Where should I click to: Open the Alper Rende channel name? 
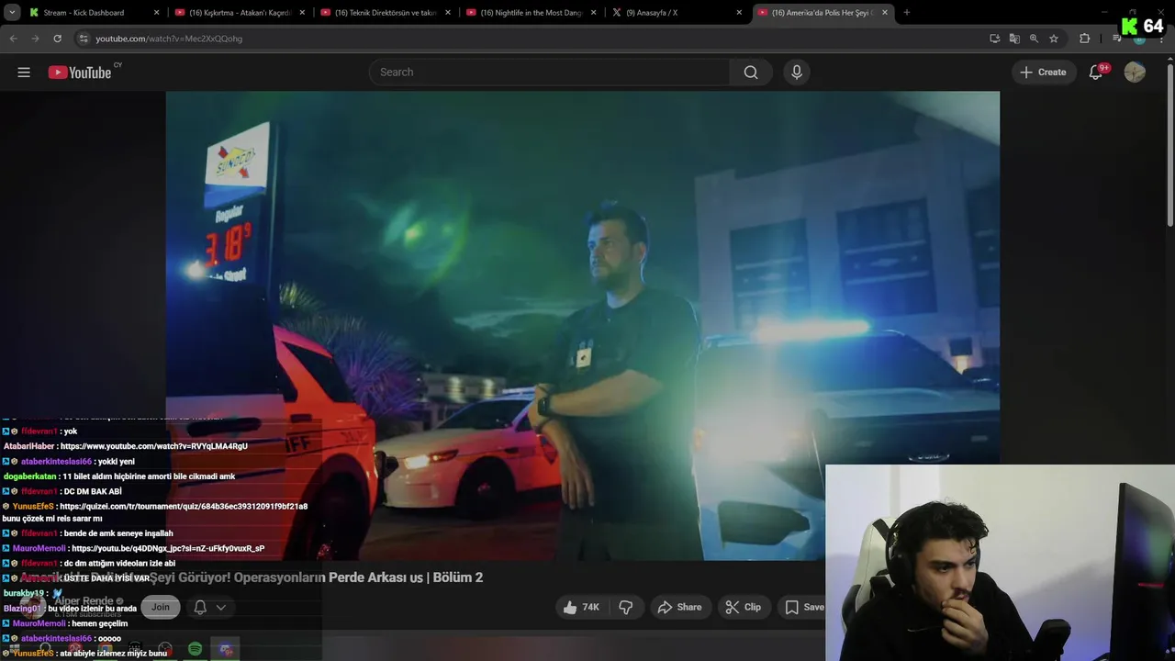click(x=84, y=600)
